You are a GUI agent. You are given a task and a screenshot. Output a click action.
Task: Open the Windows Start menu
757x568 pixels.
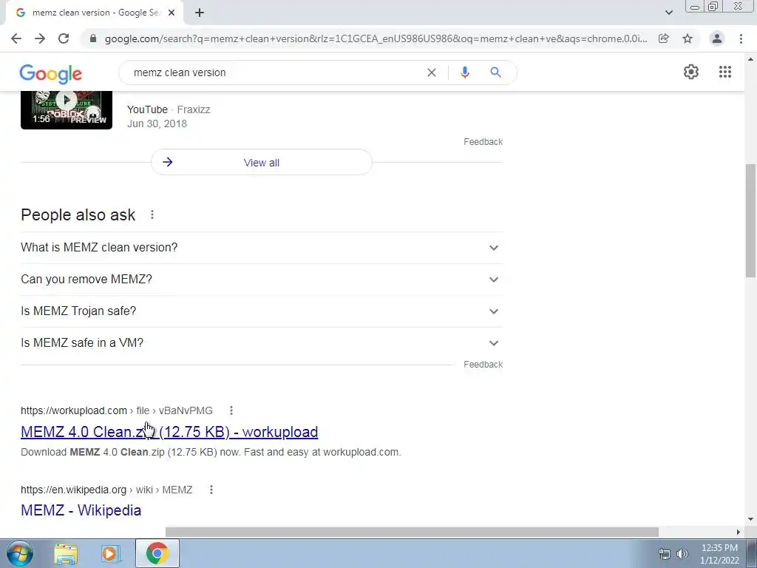(20, 553)
